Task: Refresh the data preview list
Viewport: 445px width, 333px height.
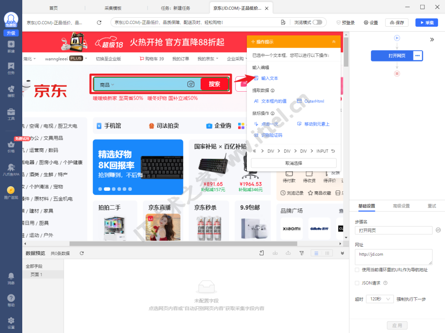Action: point(82,253)
